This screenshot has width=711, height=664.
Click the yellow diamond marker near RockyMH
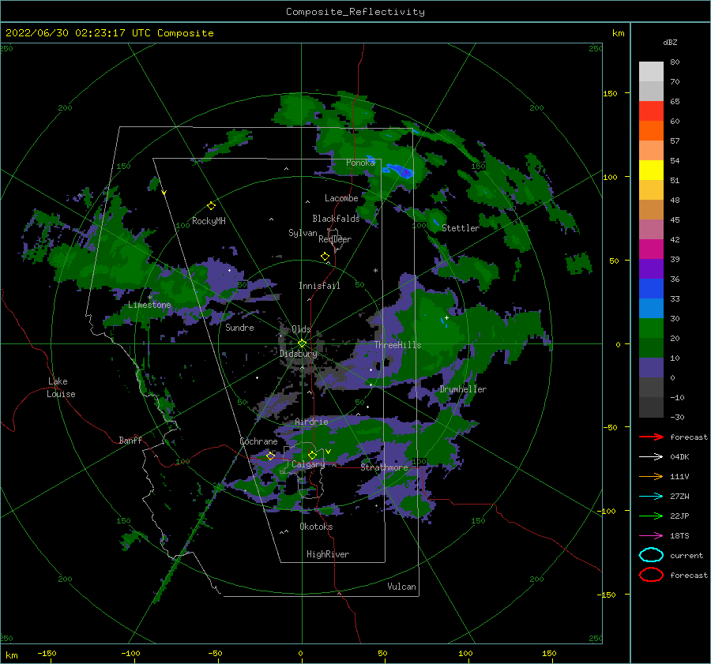[211, 206]
